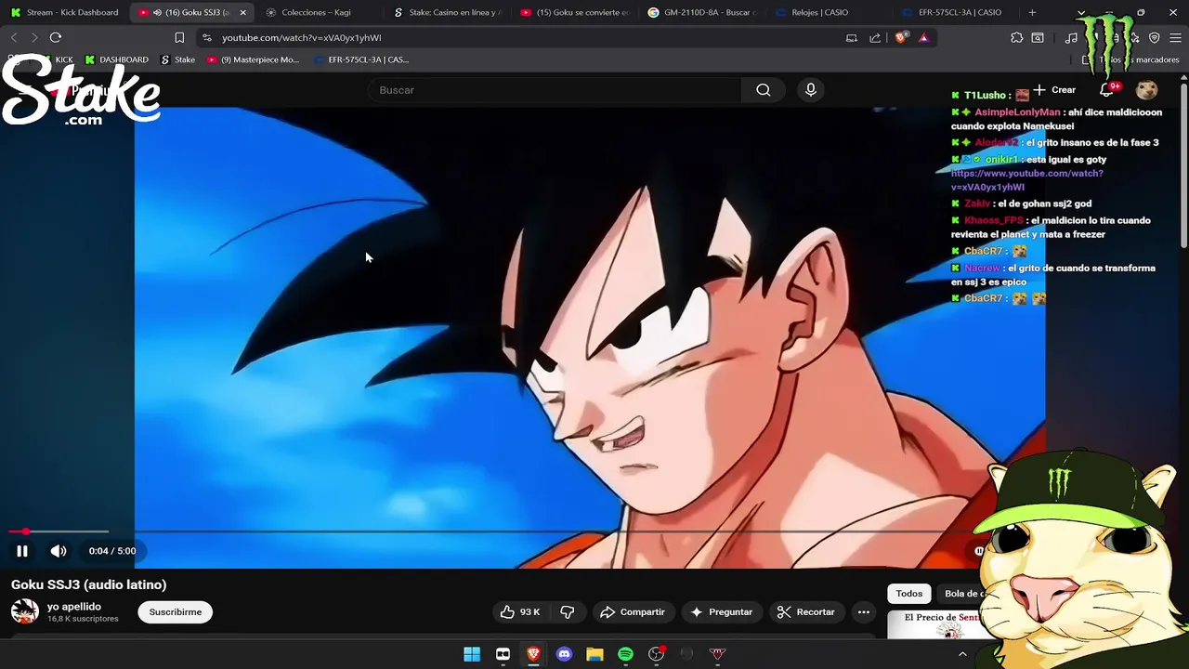Open Discord from taskbar

564,654
